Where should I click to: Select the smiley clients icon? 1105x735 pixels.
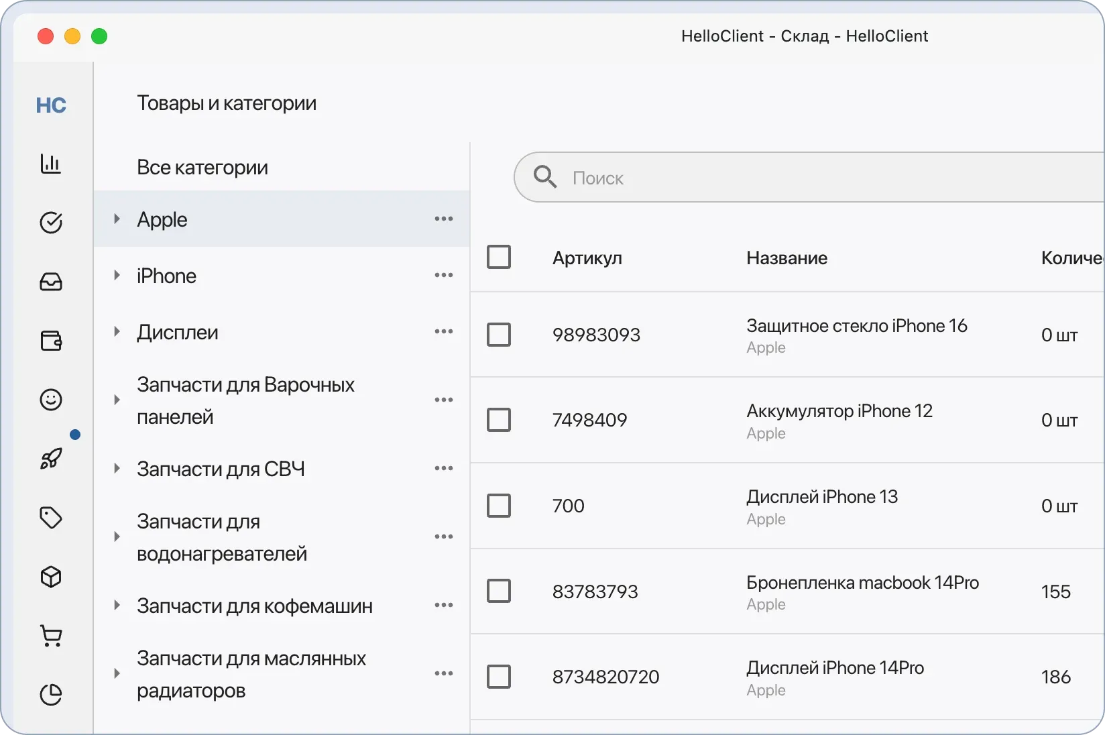tap(51, 399)
